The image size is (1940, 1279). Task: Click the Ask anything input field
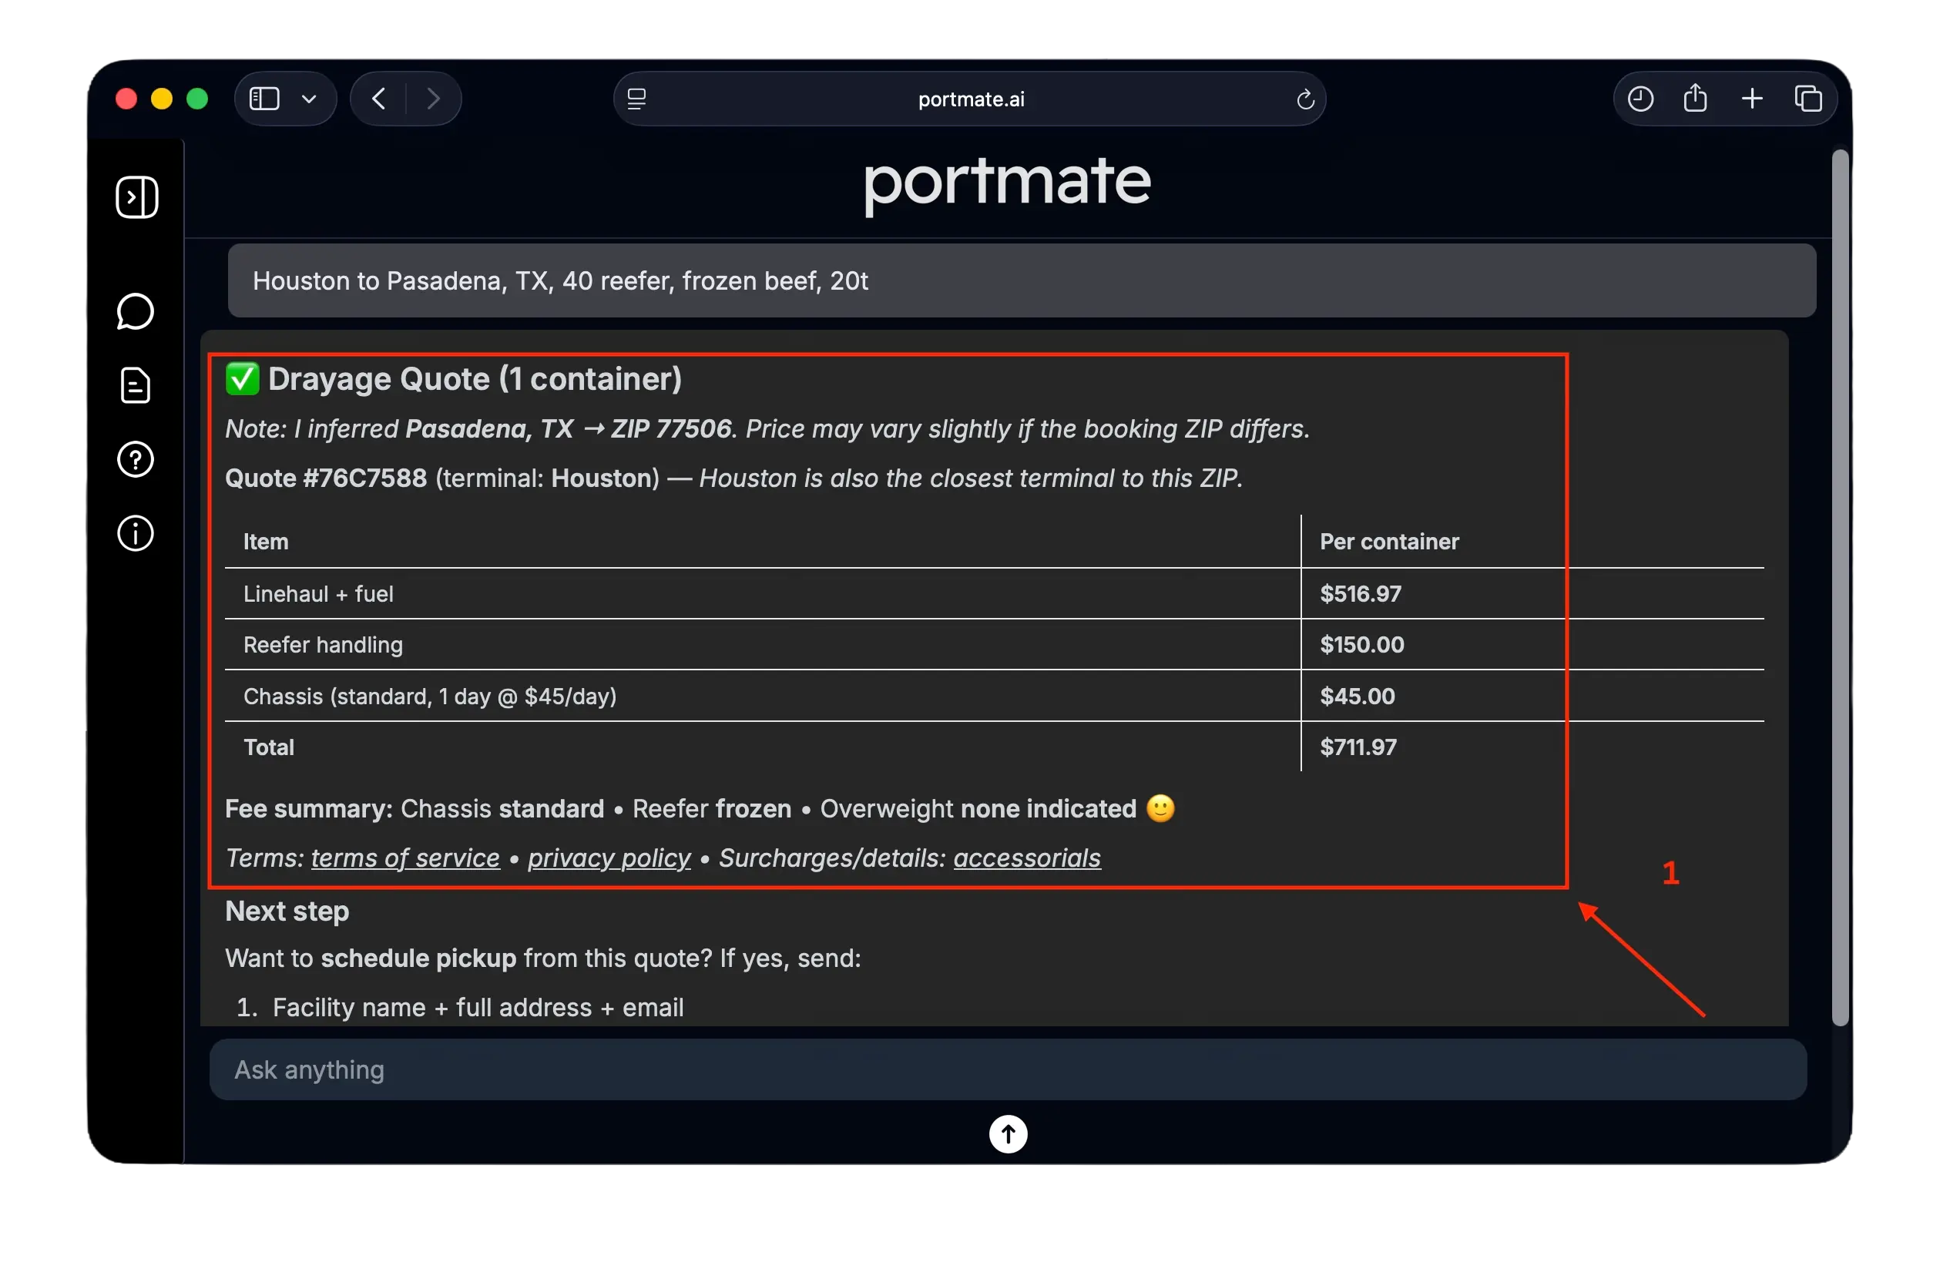tap(1007, 1069)
